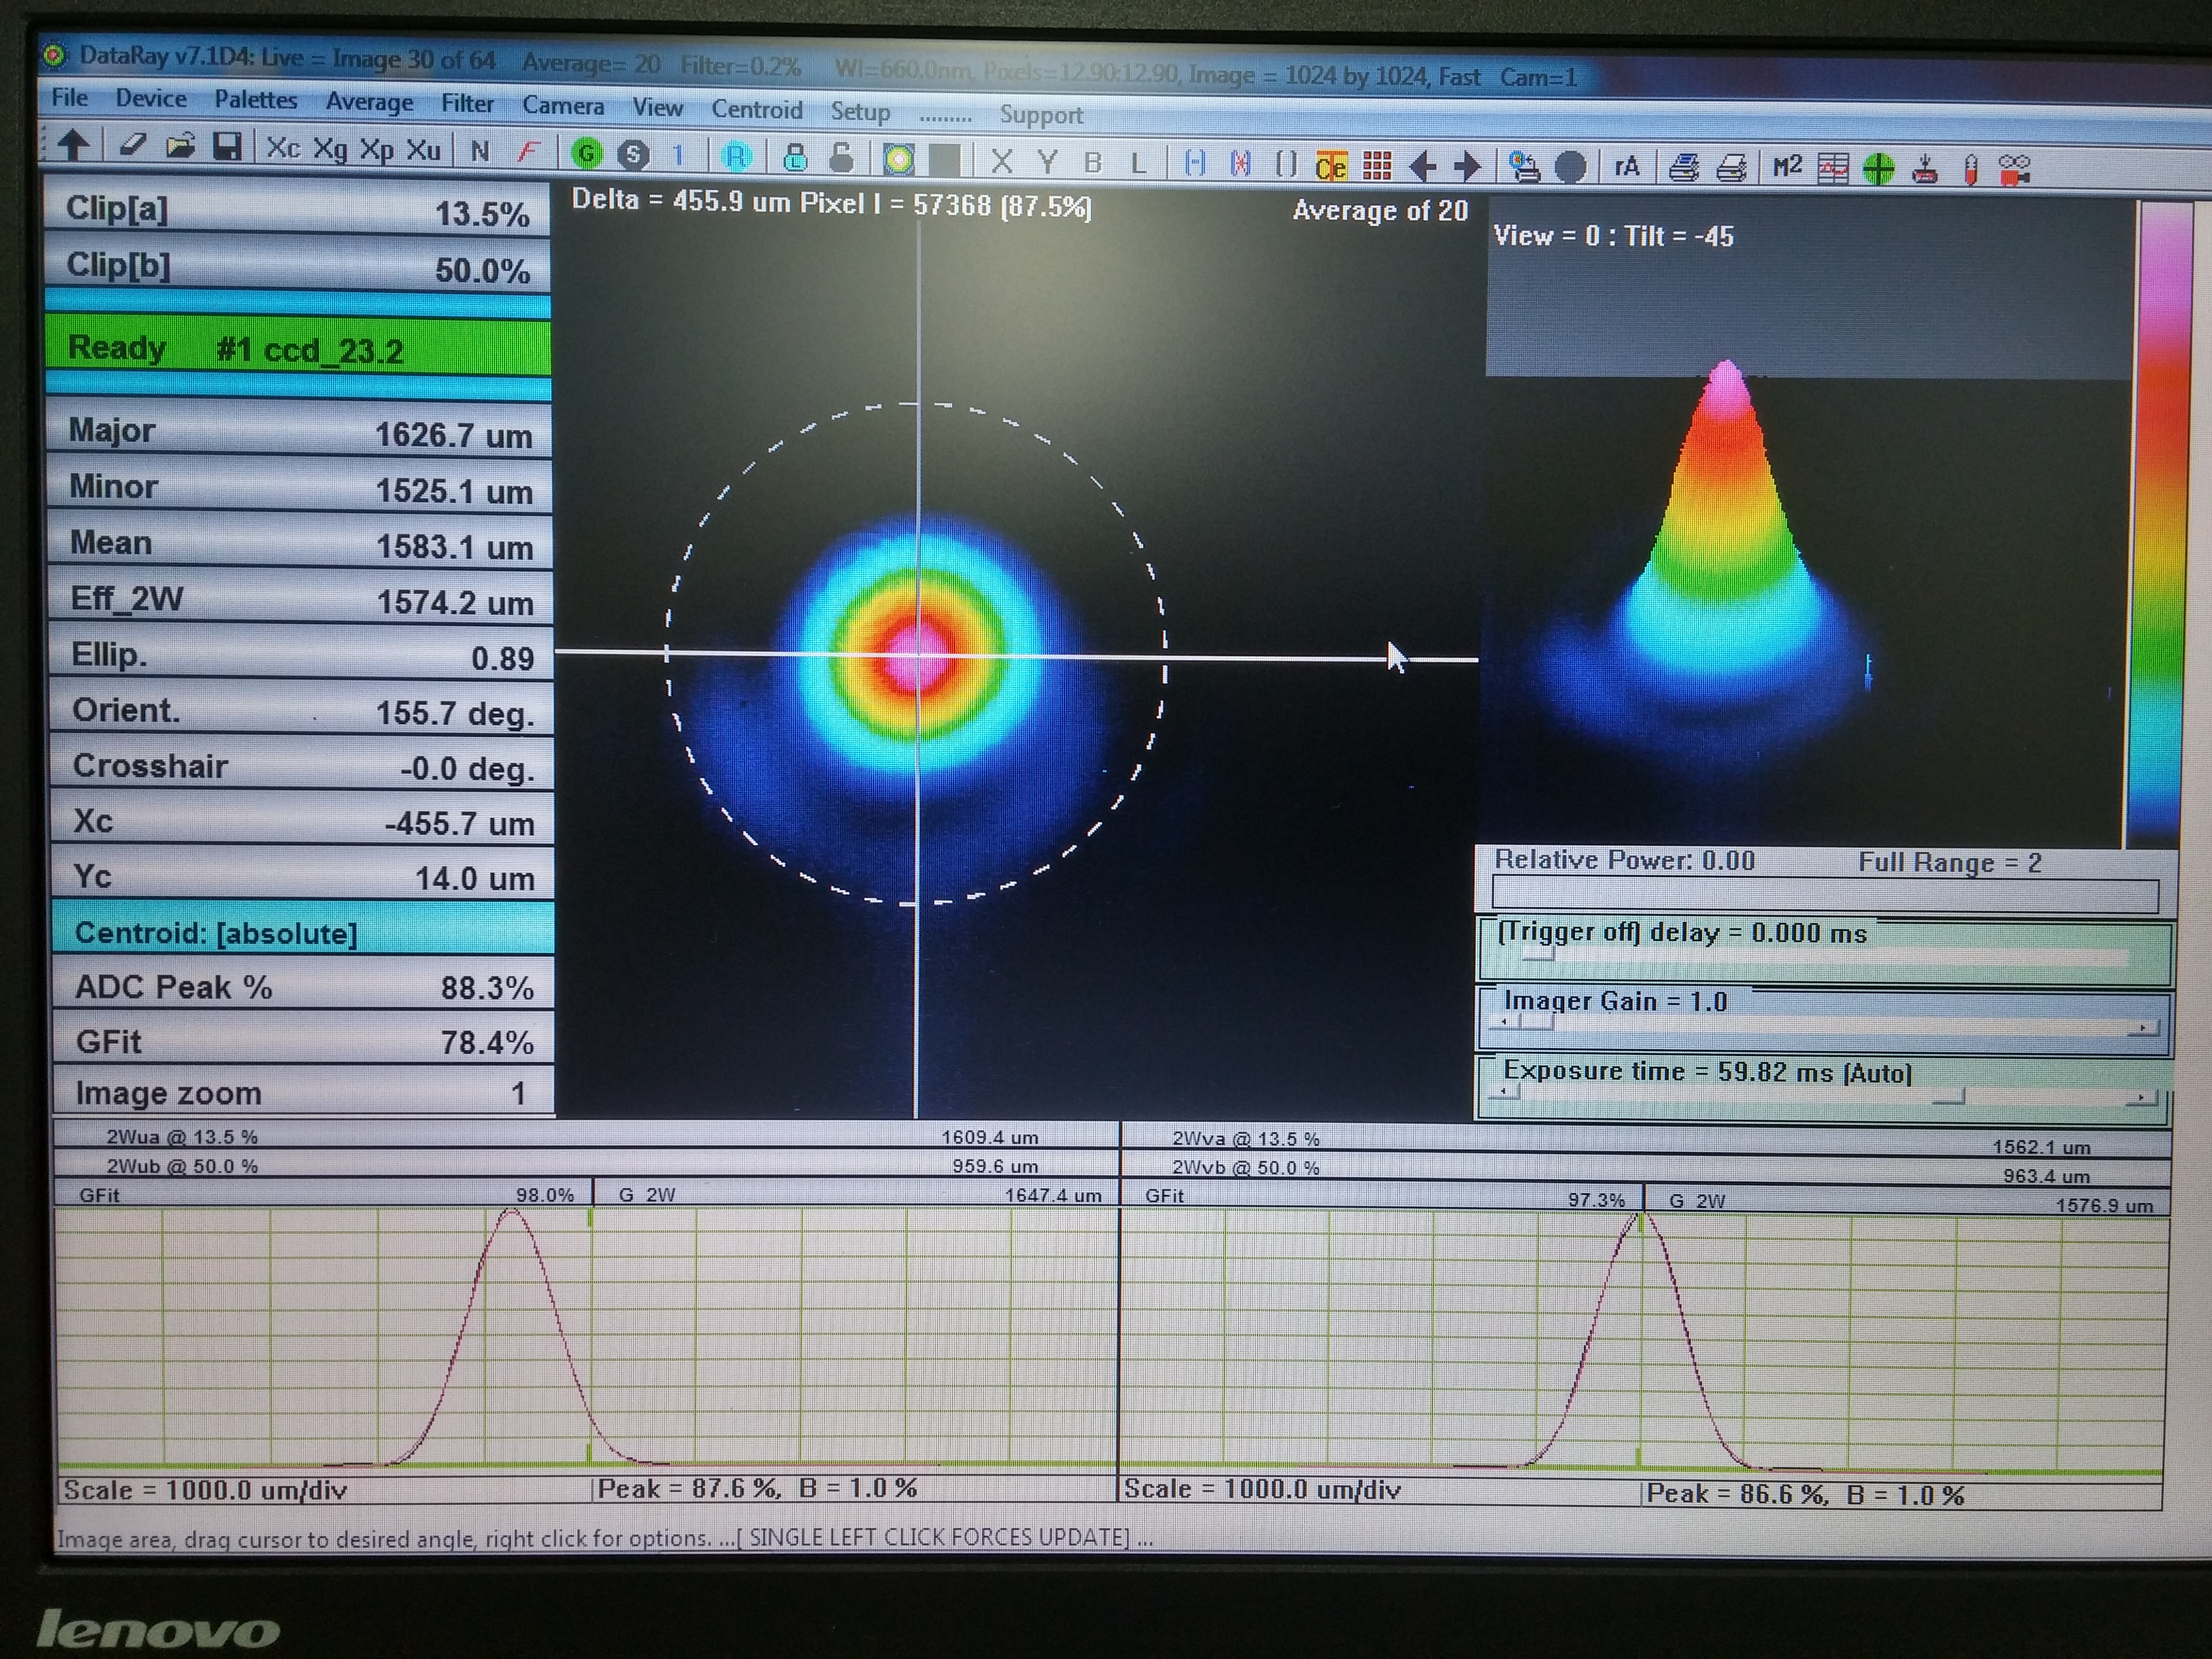
Task: Toggle the N normalize toolbar button
Action: click(x=480, y=151)
